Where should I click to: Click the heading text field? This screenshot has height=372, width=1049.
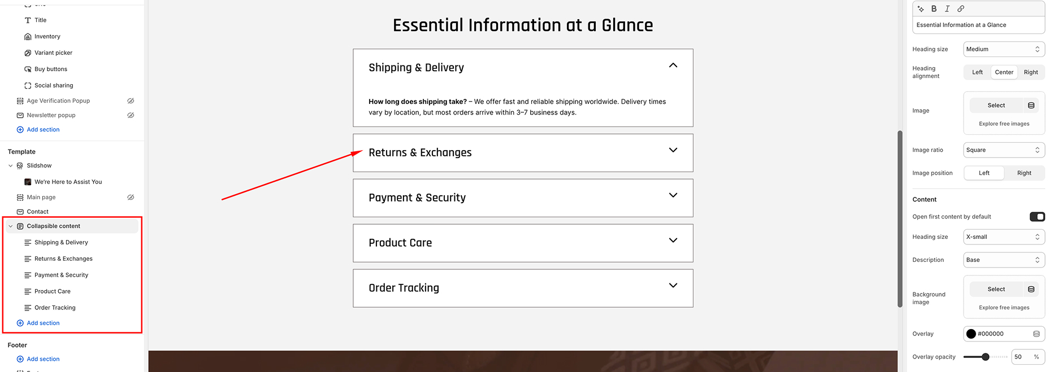click(978, 25)
